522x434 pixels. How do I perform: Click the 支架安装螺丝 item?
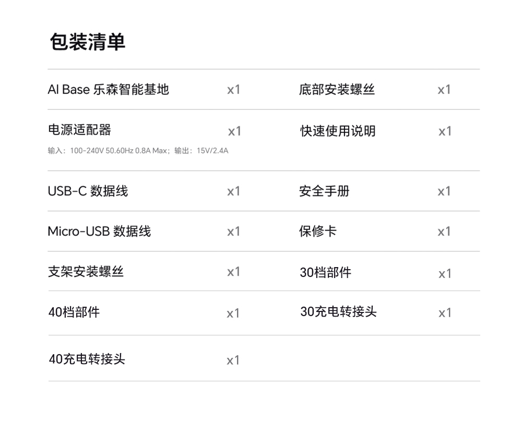click(86, 271)
